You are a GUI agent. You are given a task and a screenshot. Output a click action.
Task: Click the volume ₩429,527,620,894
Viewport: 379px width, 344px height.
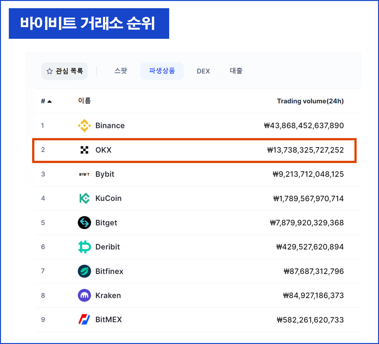point(310,247)
